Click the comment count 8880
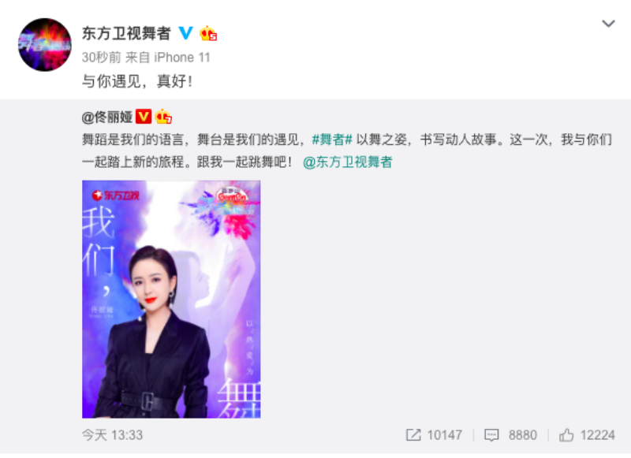 point(523,435)
